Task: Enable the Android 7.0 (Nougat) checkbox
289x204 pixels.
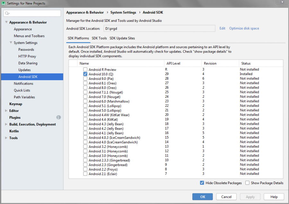Action: pos(85,97)
